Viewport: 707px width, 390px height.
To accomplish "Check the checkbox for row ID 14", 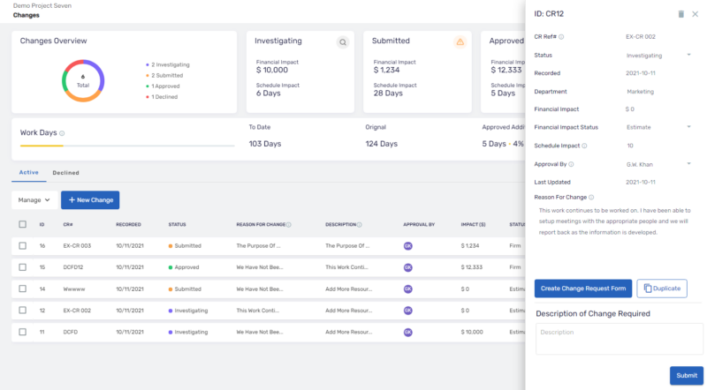I will (23, 289).
